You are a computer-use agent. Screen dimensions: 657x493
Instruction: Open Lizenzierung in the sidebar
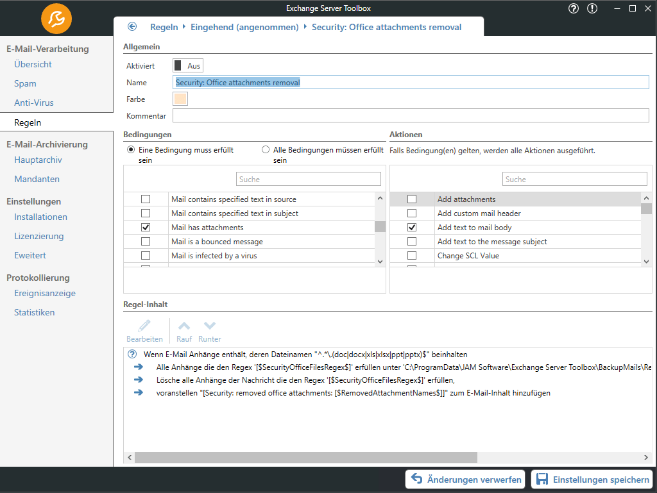point(39,236)
